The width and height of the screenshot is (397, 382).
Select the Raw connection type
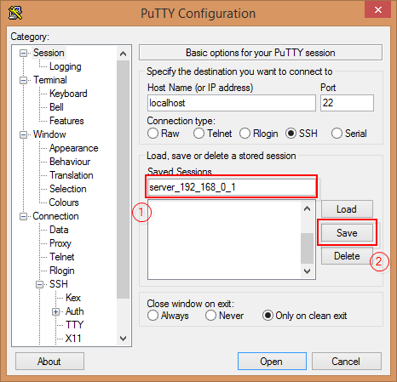coord(152,134)
